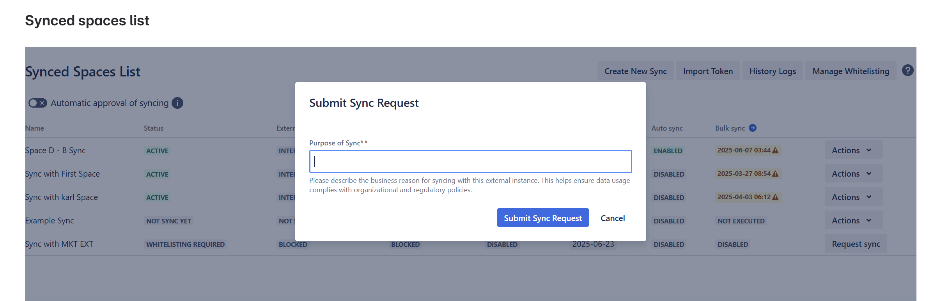Viewport: 934px width, 301px height.
Task: Expand Actions menu for Example Sync row
Action: tap(853, 221)
